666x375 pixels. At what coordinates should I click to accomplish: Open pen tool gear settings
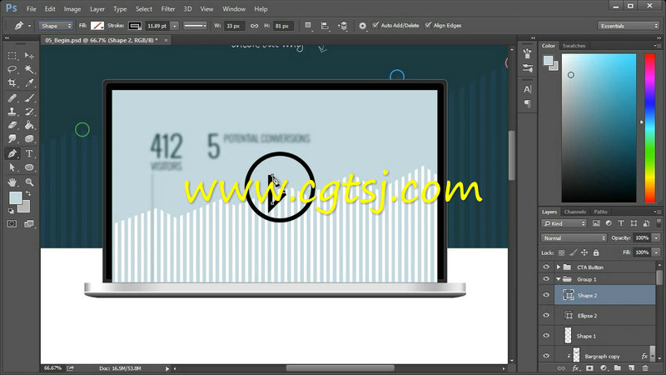coord(362,26)
